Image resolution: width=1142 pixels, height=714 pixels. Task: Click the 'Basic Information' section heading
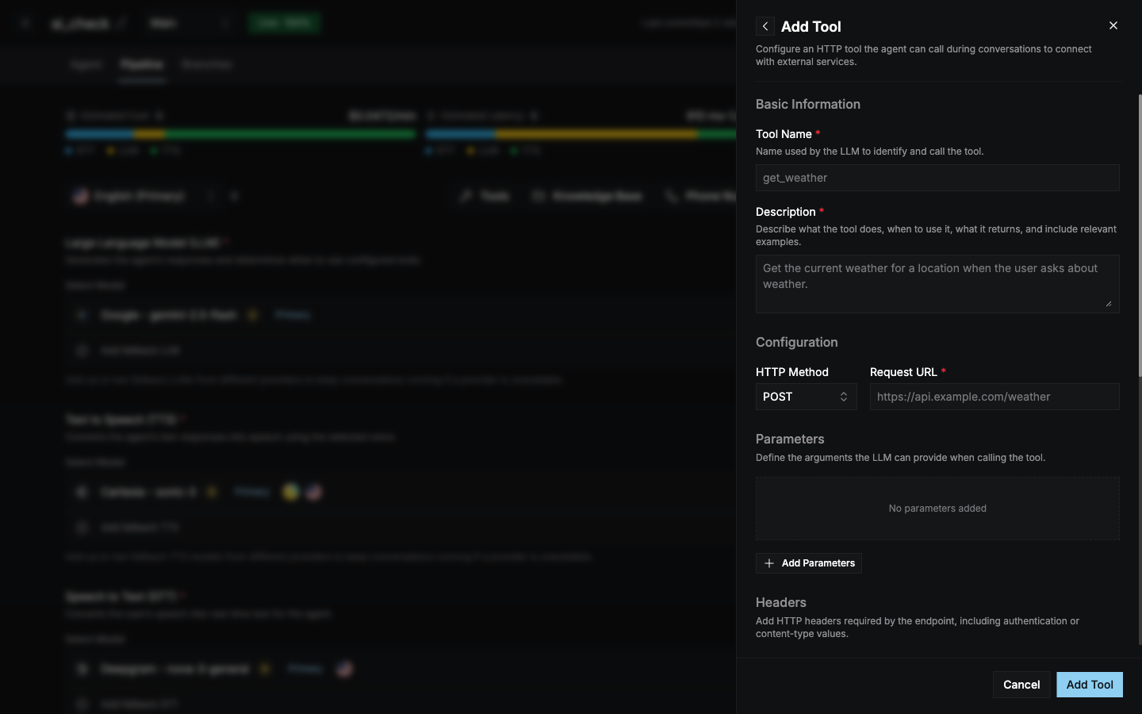808,105
